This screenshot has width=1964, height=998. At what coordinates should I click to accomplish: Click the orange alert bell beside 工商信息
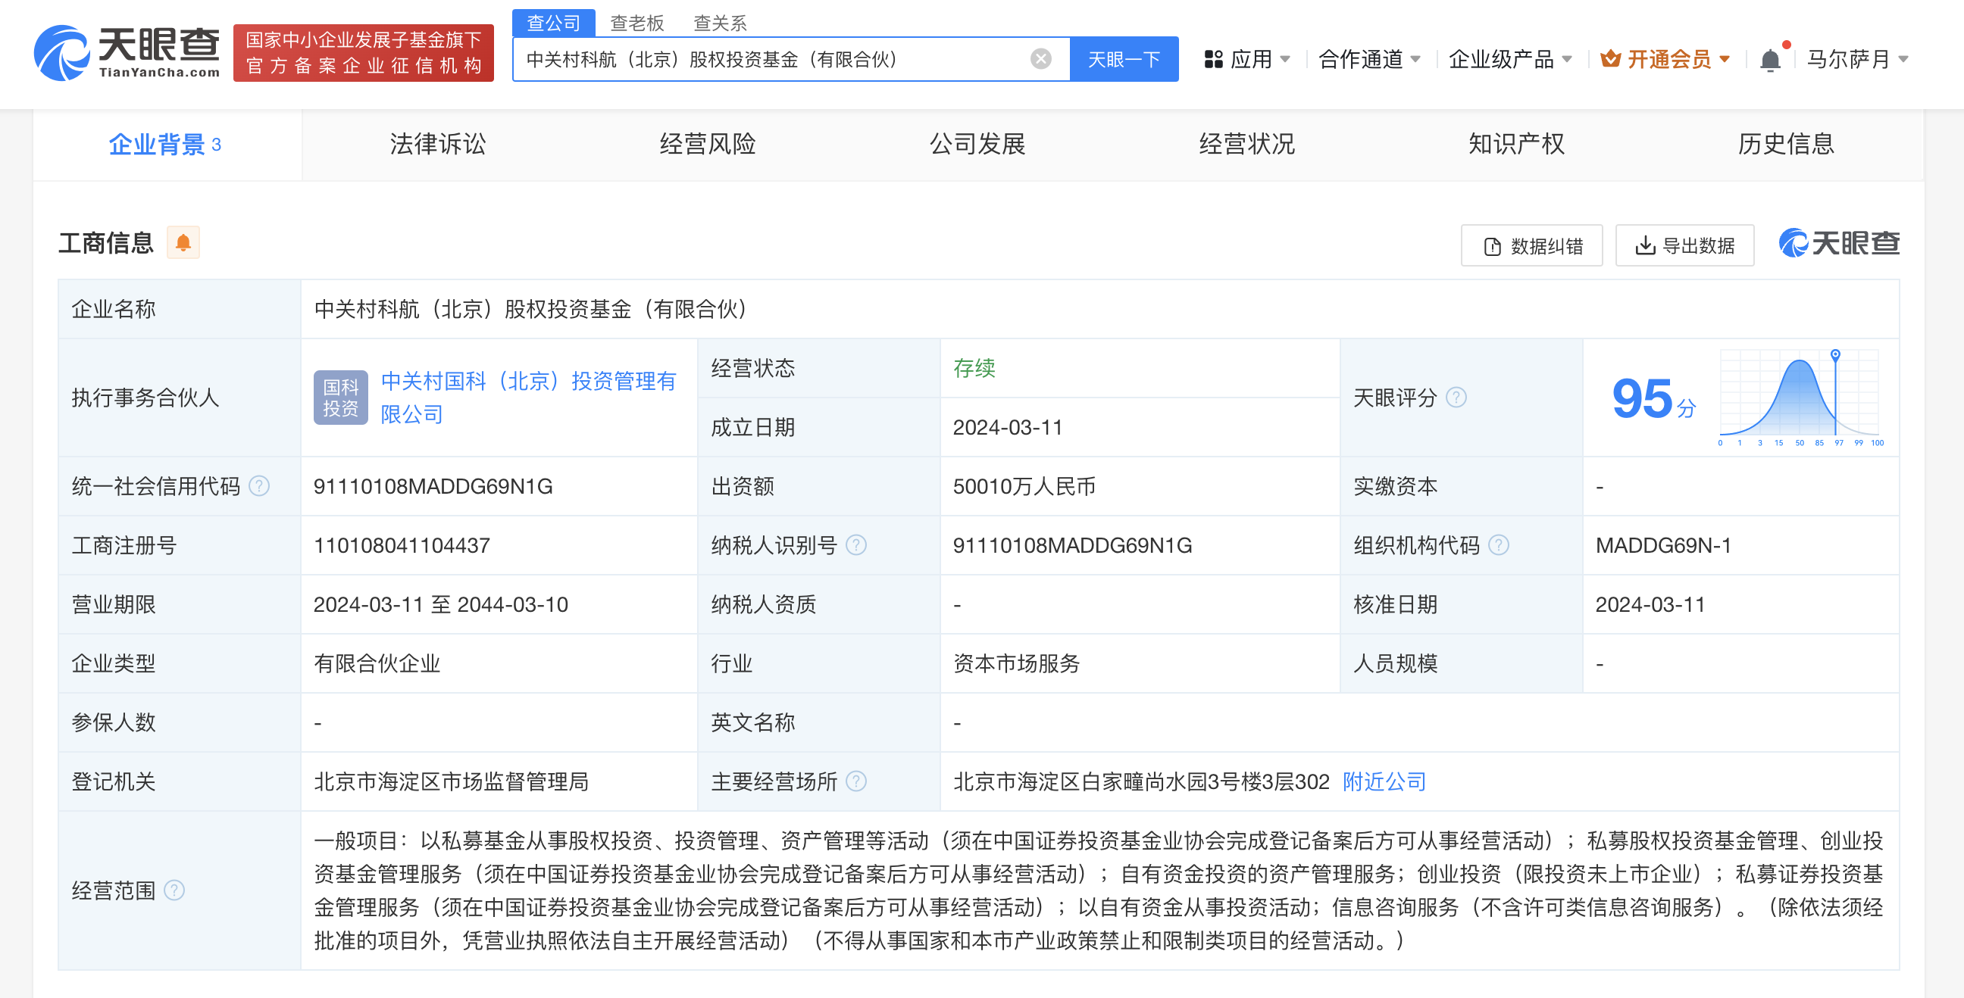tap(183, 243)
